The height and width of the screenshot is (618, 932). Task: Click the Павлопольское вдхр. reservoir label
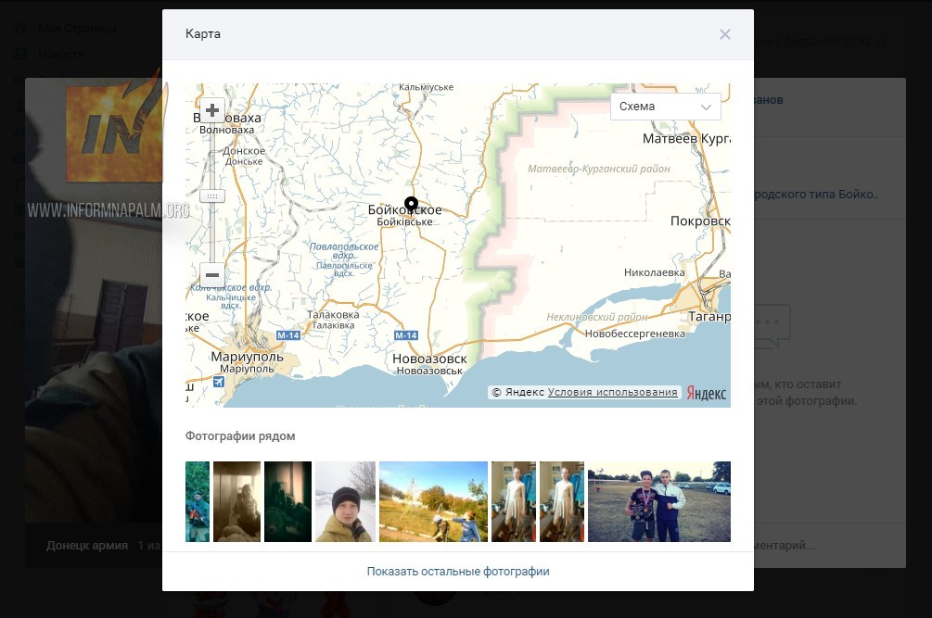(344, 250)
